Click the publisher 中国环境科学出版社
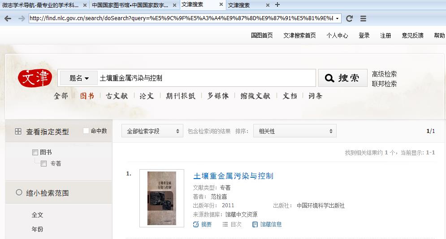This screenshot has width=446, height=239. click(320, 205)
